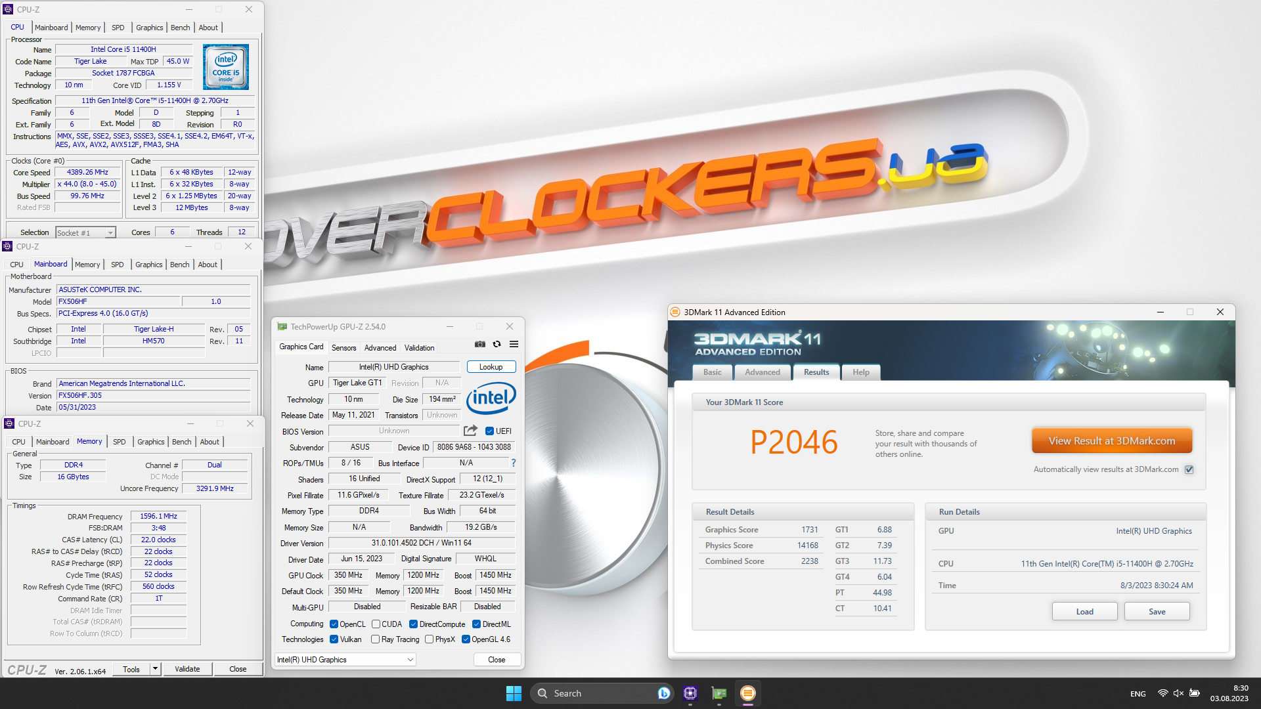Open the Socket #1 selection dropdown
This screenshot has width=1261, height=709.
pyautogui.click(x=85, y=232)
